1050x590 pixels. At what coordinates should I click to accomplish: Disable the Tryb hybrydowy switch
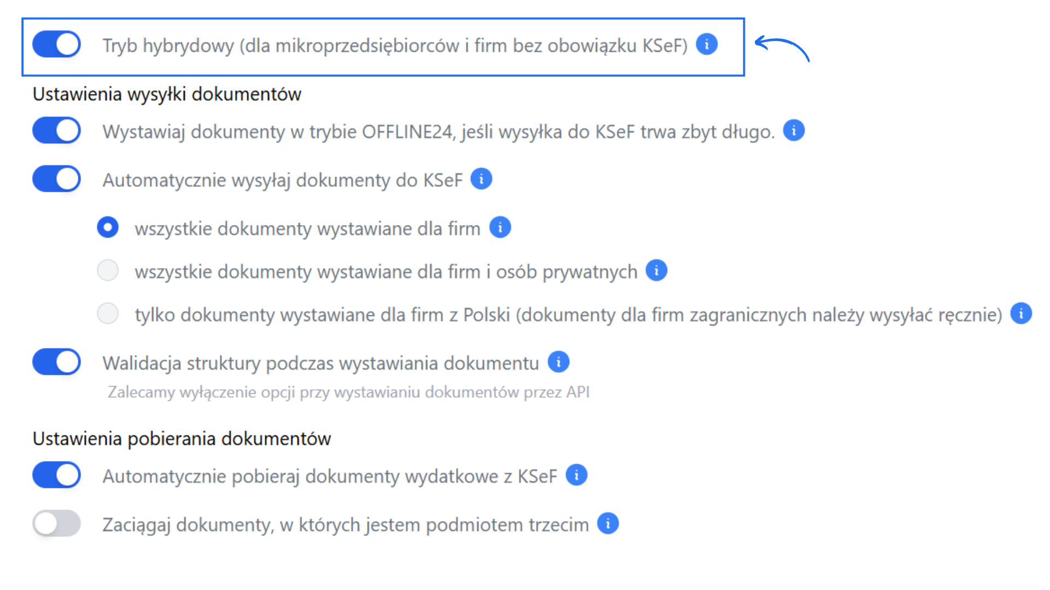tap(56, 44)
